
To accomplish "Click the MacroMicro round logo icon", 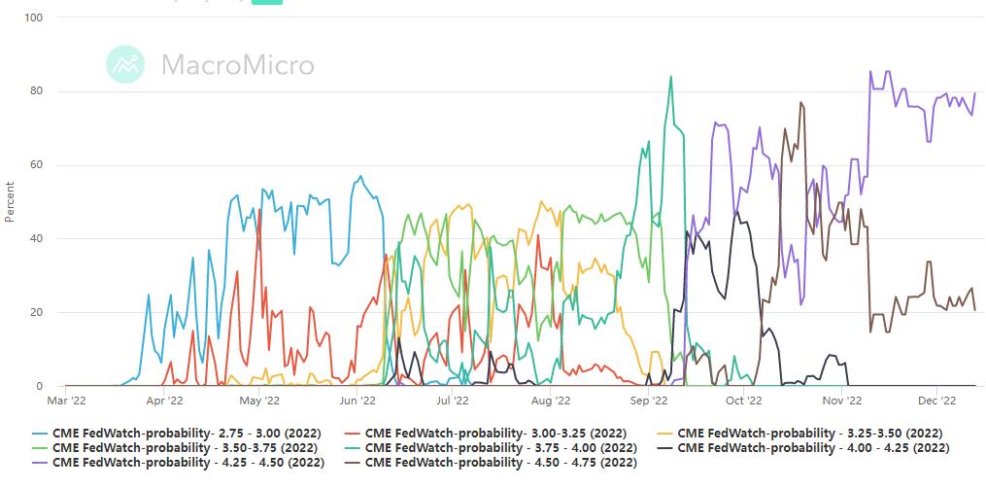I will 124,65.
